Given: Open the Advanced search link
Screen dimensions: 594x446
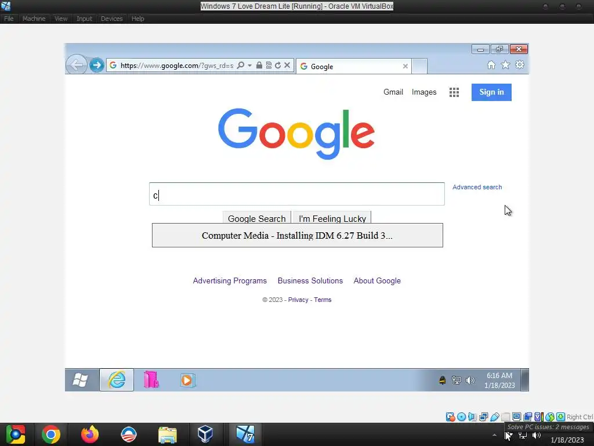Looking at the screenshot, I should click(477, 187).
